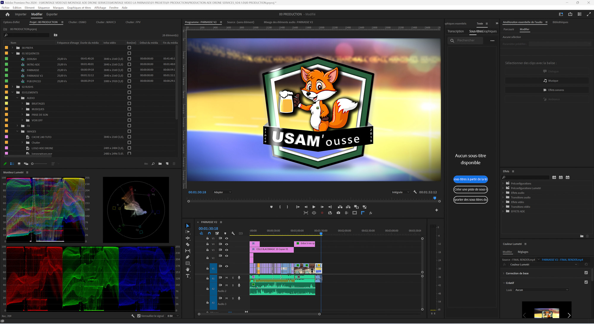Viewport: 594px width, 324px height.
Task: Expand the 02 RUSHS bin
Action: (12, 87)
